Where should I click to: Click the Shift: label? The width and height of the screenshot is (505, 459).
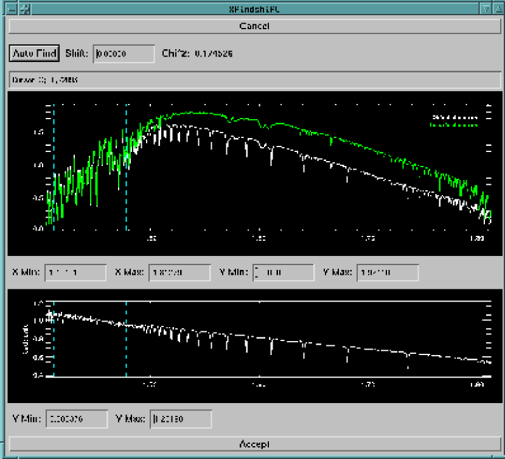pos(77,53)
